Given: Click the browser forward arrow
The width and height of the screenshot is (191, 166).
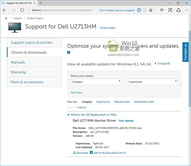Looking at the screenshot, I should pyautogui.click(x=13, y=10).
